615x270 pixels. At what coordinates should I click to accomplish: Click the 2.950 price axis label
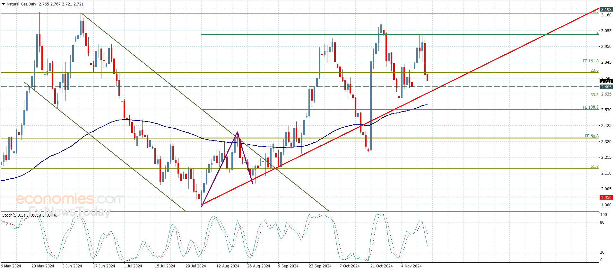pos(606,47)
